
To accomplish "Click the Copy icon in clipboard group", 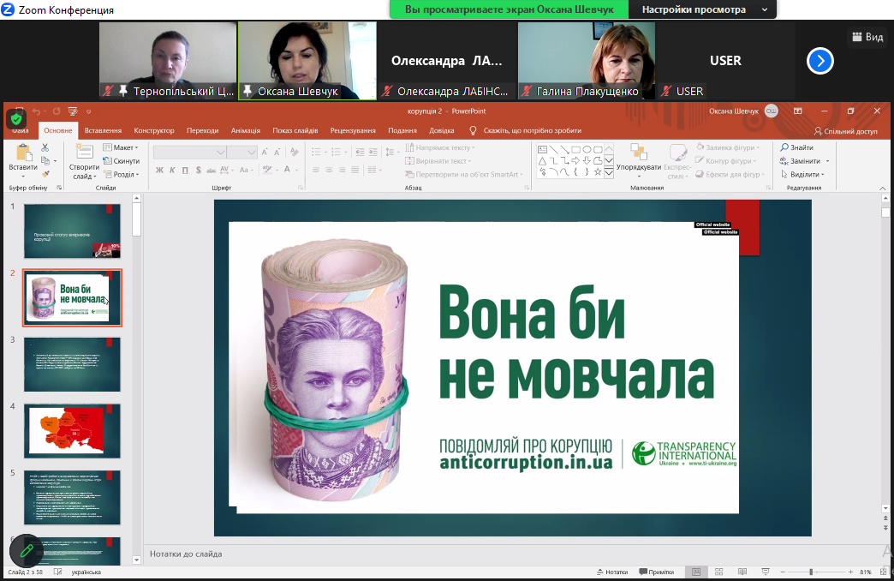I will point(45,161).
